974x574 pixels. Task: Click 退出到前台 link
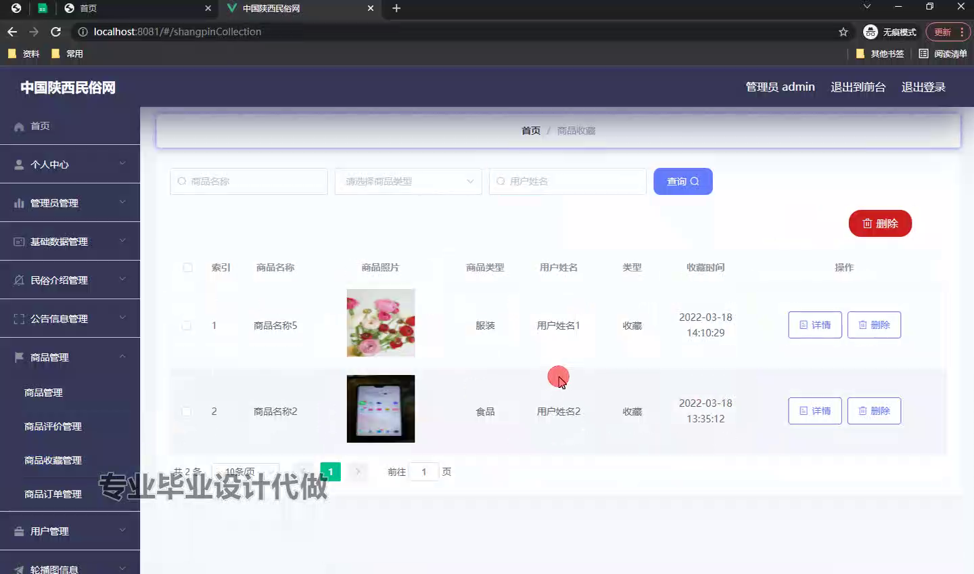click(858, 87)
